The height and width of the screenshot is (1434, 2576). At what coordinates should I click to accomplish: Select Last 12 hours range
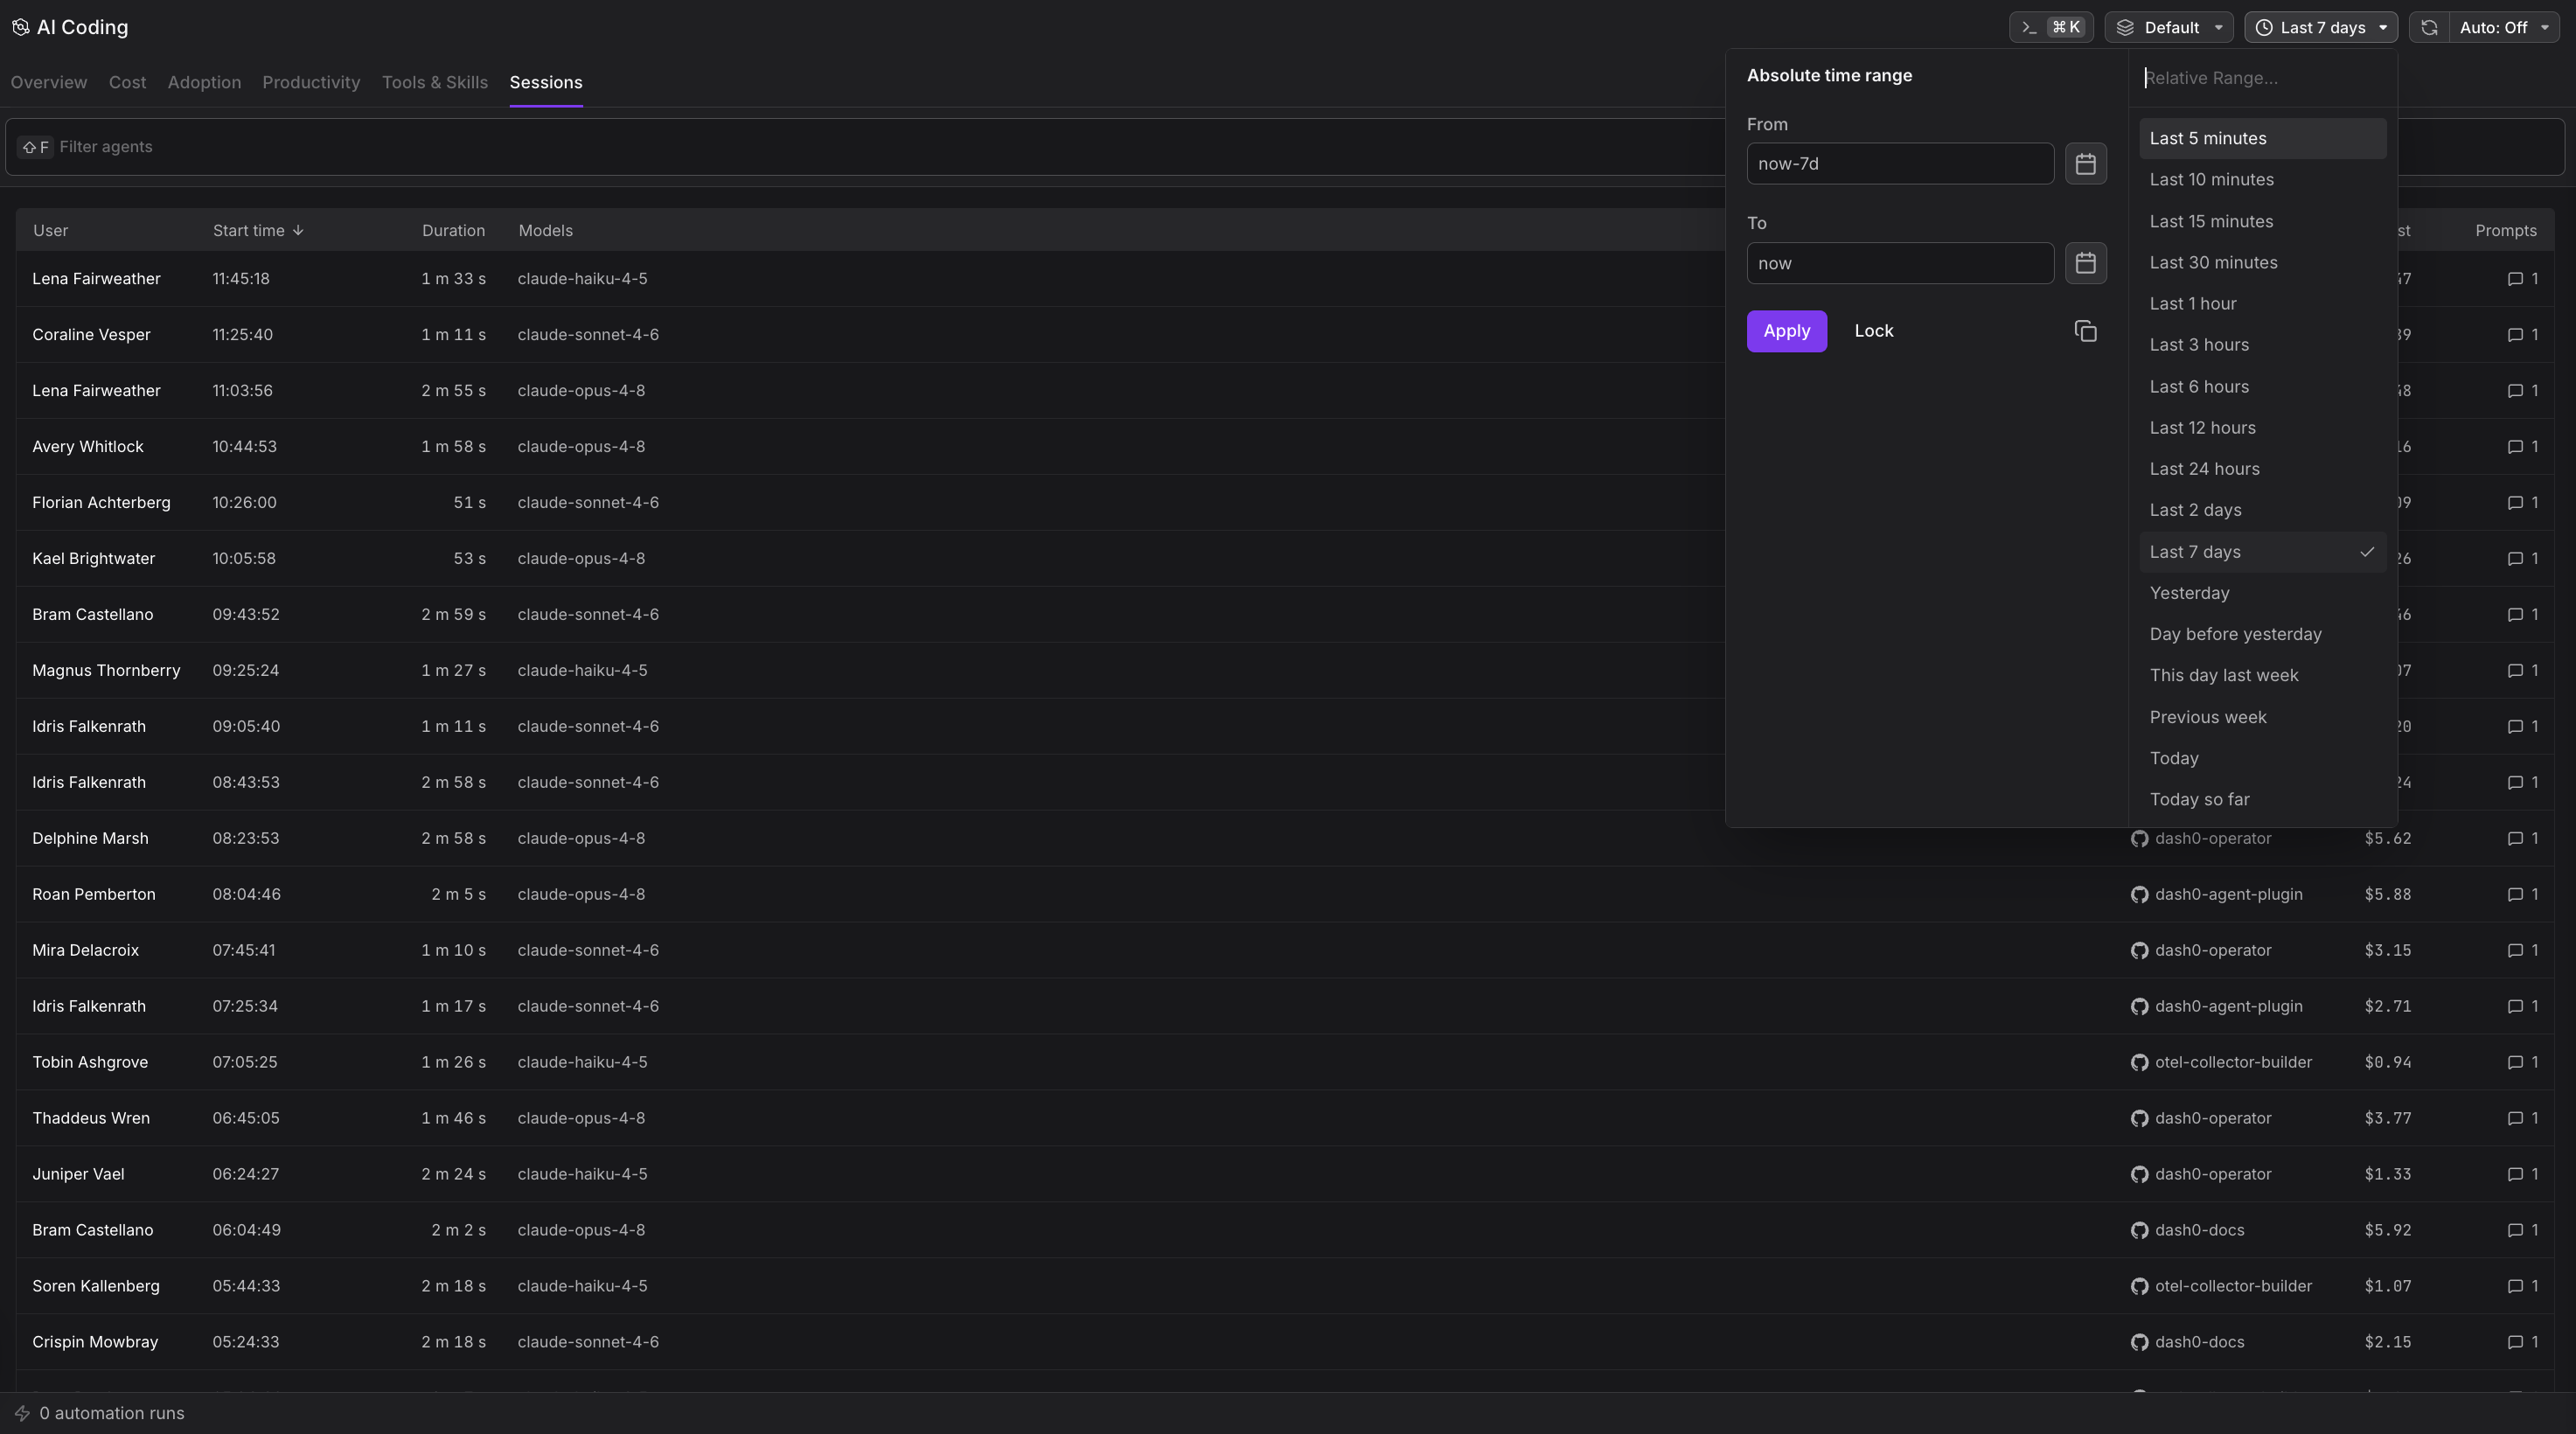2262,427
